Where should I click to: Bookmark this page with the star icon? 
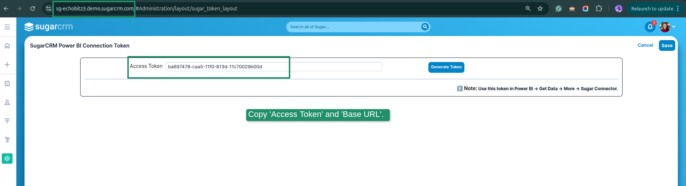click(540, 9)
